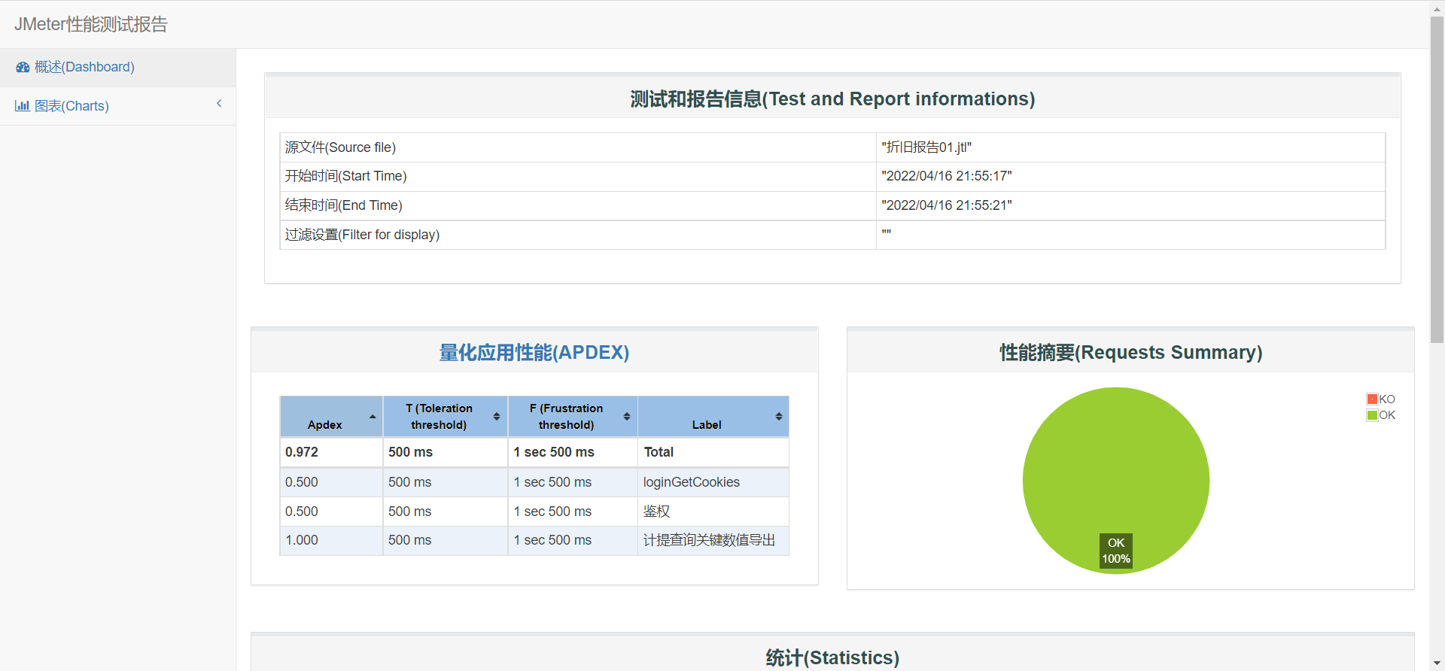The height and width of the screenshot is (671, 1445).
Task: Click the 结束时间(End Time) row label
Action: click(343, 205)
